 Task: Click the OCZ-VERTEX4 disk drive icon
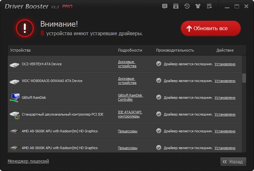tap(14, 65)
